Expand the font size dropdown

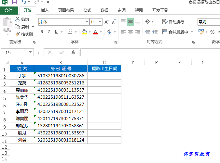pyautogui.click(x=100, y=22)
